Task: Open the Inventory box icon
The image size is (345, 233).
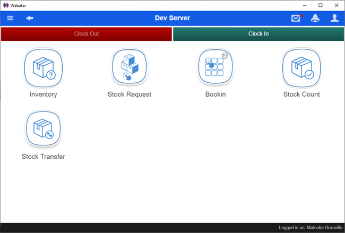Action: point(44,67)
